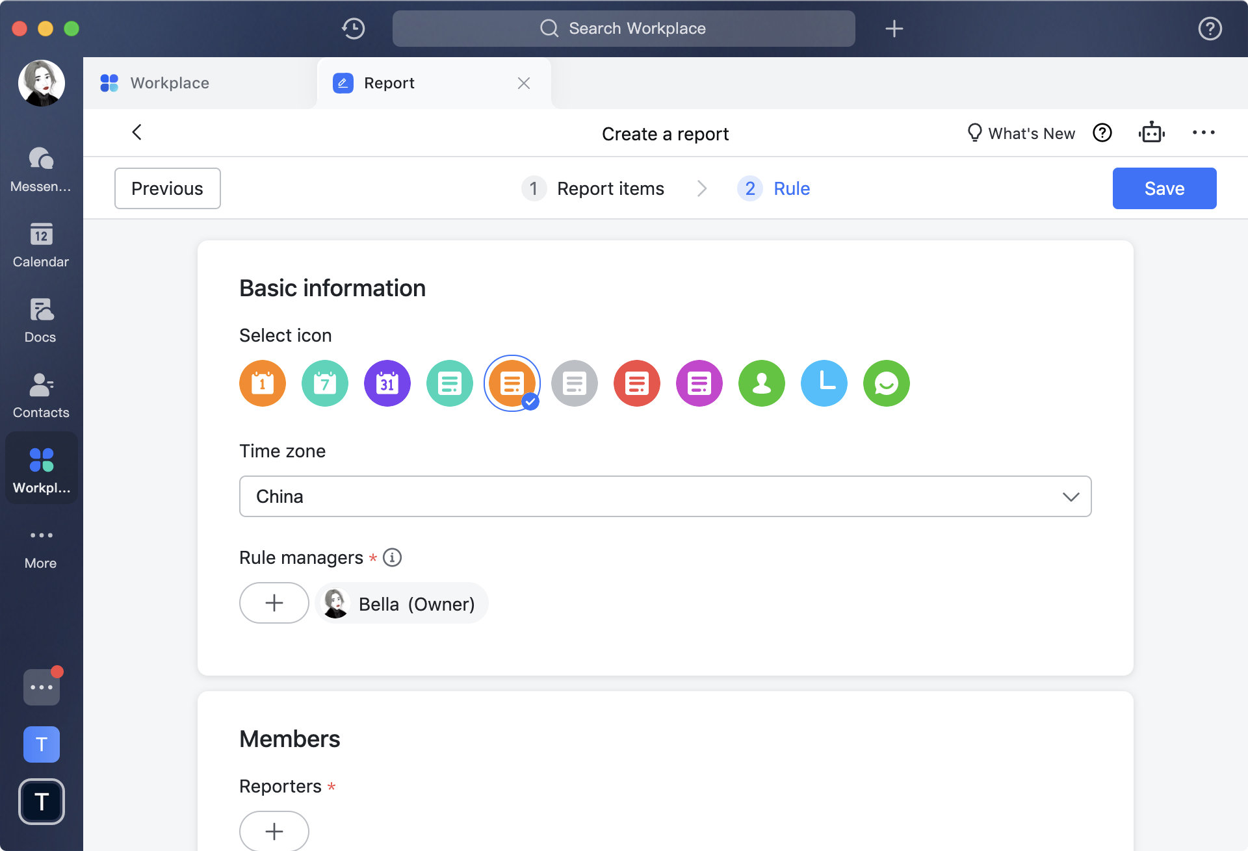Viewport: 1248px width, 851px height.
Task: Select the checked orange document report icon
Action: coord(512,383)
